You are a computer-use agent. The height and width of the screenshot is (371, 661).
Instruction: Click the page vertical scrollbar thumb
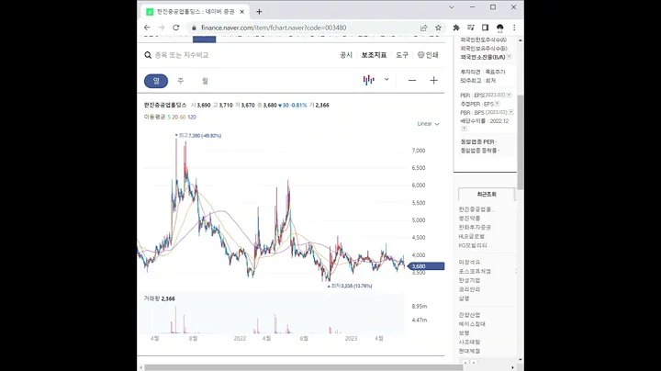521,142
